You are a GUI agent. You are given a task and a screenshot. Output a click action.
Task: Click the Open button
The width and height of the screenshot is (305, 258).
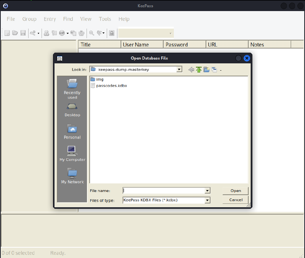pyautogui.click(x=235, y=190)
